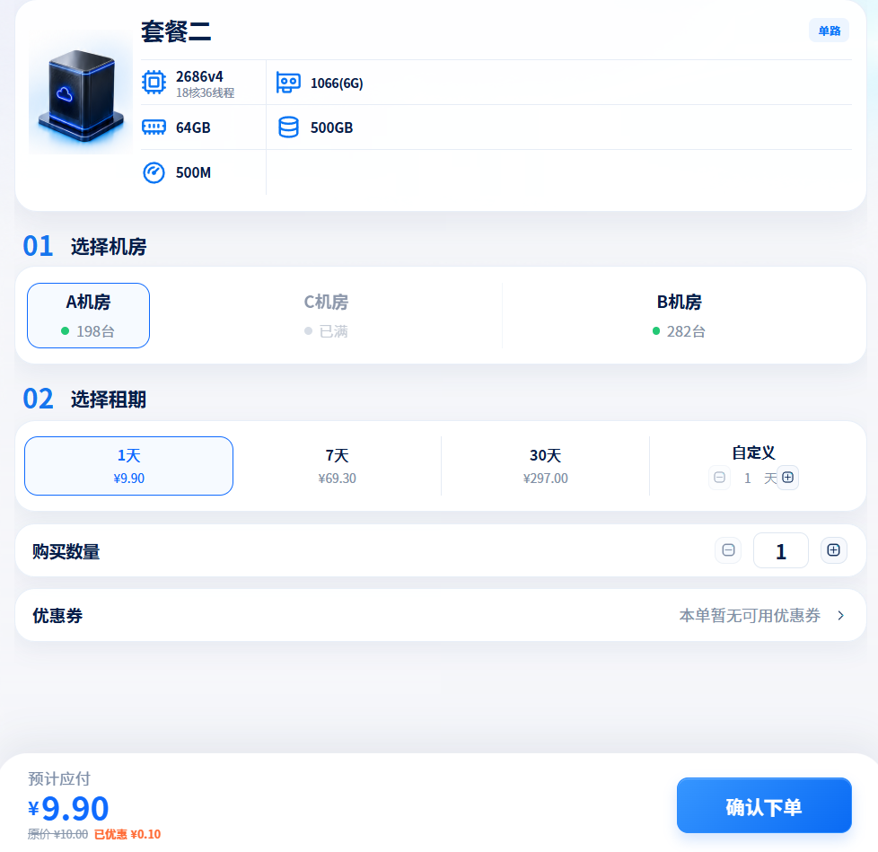Screen dimensions: 878x852
Task: Select the C机房 datacenter option
Action: click(326, 315)
